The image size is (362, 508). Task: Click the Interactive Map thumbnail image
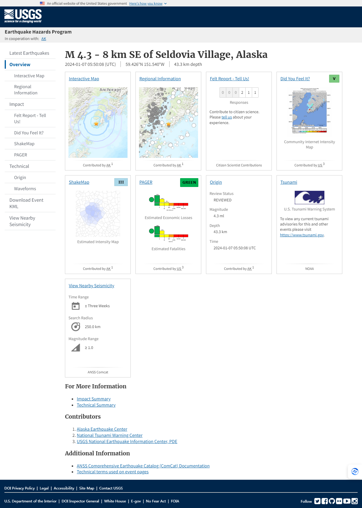click(x=98, y=123)
